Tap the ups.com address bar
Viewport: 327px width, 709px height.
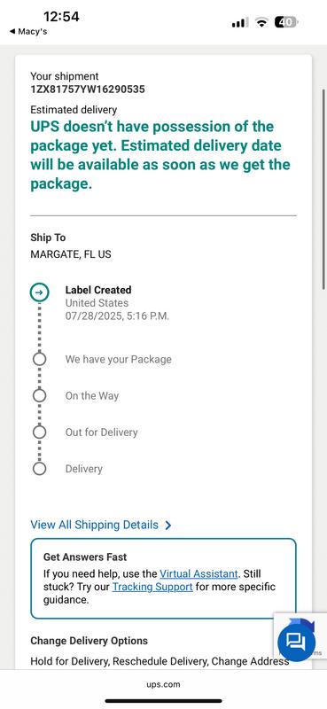click(x=163, y=684)
